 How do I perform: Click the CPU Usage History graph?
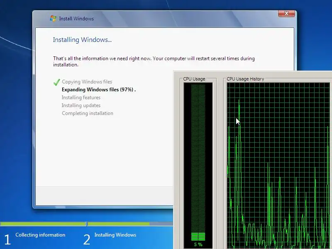coord(278,166)
